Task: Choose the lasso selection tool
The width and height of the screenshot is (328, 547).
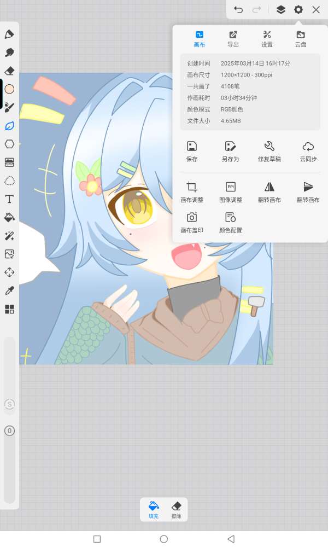Action: 9,181
